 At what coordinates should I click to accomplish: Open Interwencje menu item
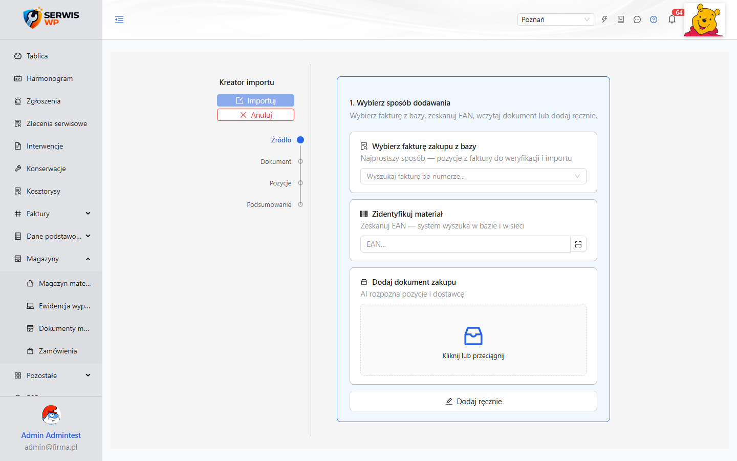pyautogui.click(x=51, y=146)
